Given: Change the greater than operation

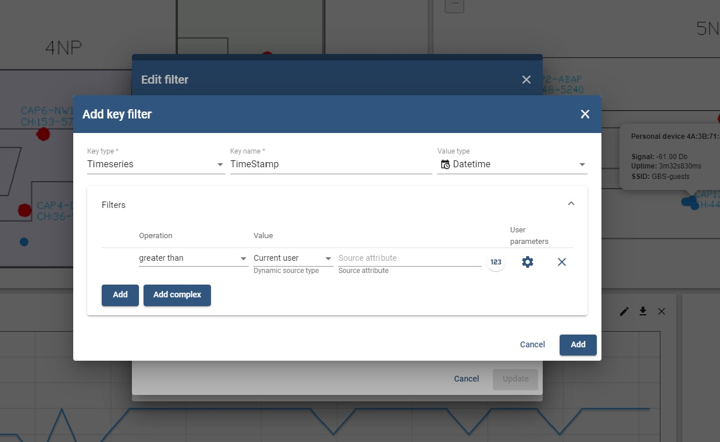Looking at the screenshot, I should 192,258.
